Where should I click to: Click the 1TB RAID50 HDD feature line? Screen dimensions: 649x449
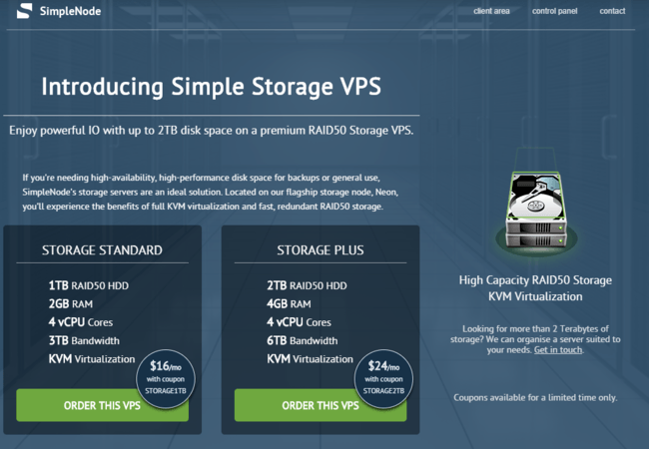[x=89, y=285]
